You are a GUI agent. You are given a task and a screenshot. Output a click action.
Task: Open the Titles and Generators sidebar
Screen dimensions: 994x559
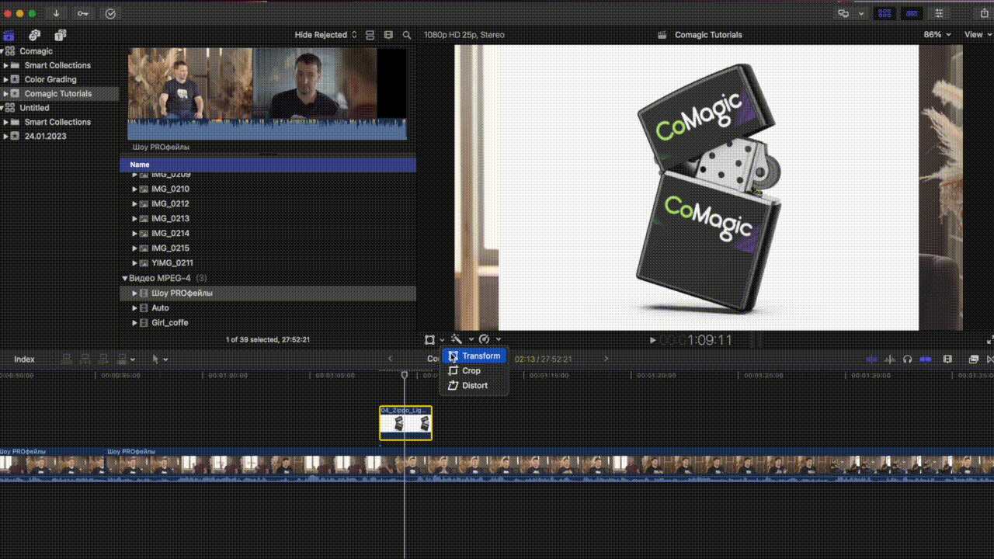(x=61, y=35)
